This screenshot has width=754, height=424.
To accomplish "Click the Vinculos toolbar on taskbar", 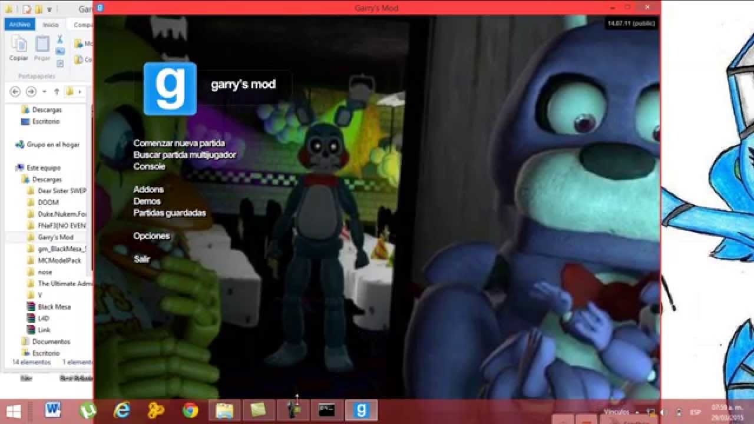I will (x=617, y=412).
